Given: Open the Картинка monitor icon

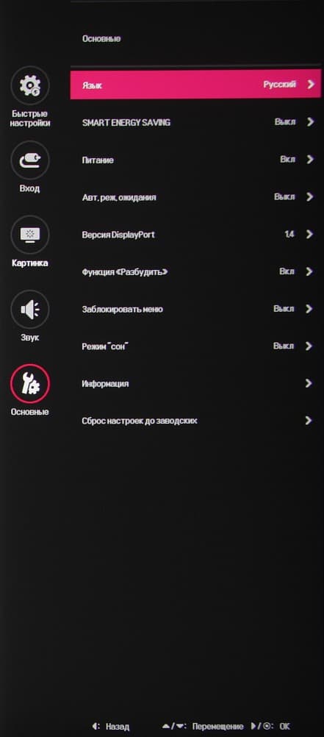Looking at the screenshot, I should point(29,235).
